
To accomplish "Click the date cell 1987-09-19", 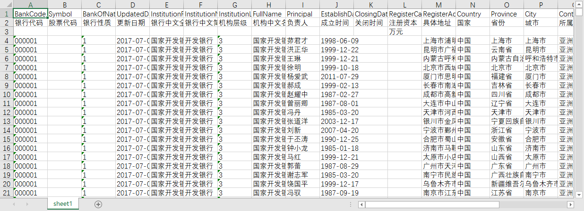I will [x=337, y=193].
